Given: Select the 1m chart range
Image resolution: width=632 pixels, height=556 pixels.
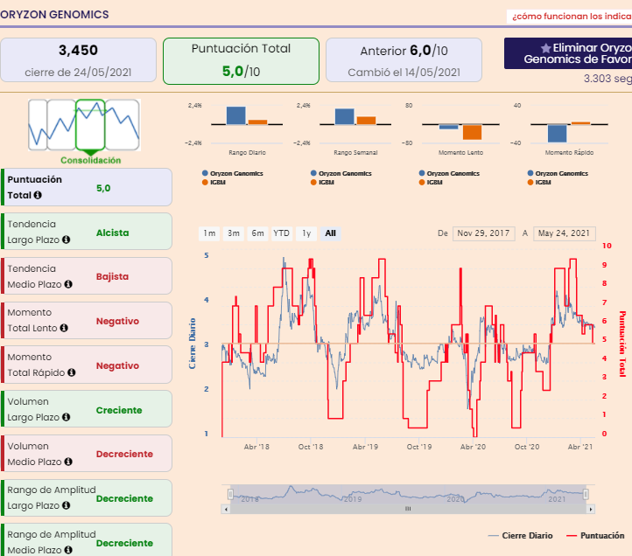Looking at the screenshot, I should coord(209,233).
